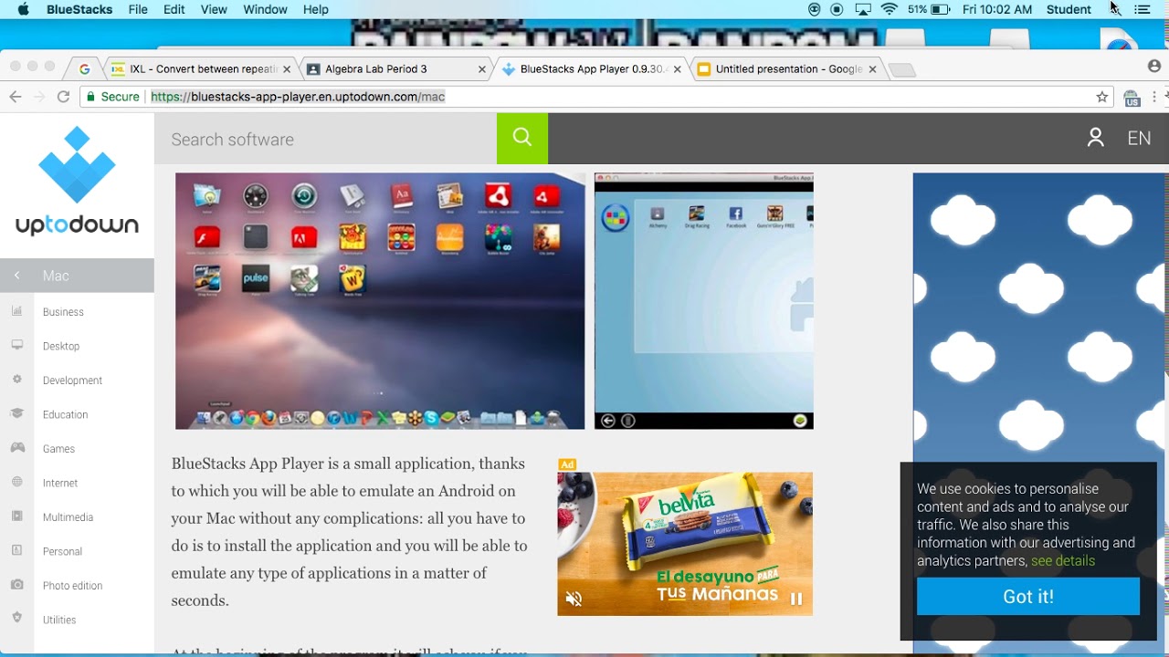Click the Ad label above the belVita ad

567,464
